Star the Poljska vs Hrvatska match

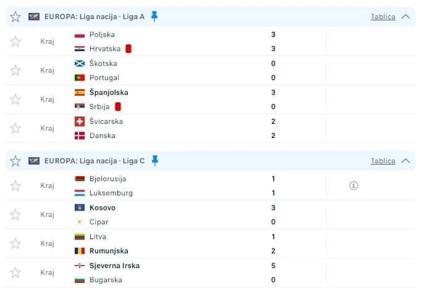point(15,41)
